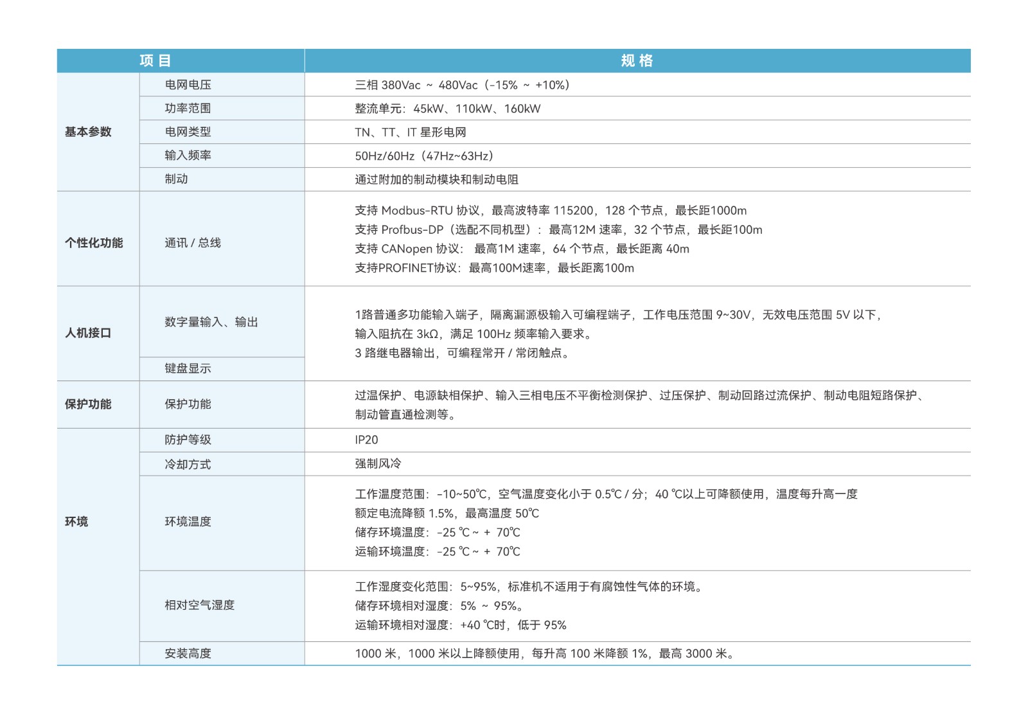Select the PROFINET protocol line
This screenshot has width=1028, height=714.
point(494,268)
